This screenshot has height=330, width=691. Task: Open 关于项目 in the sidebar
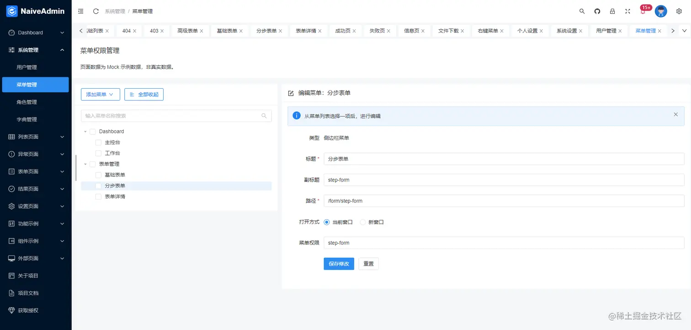36,276
